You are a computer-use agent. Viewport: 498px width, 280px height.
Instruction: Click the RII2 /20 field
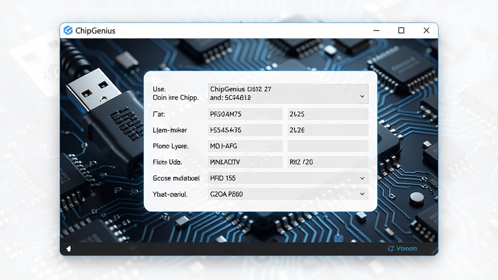[x=328, y=162]
